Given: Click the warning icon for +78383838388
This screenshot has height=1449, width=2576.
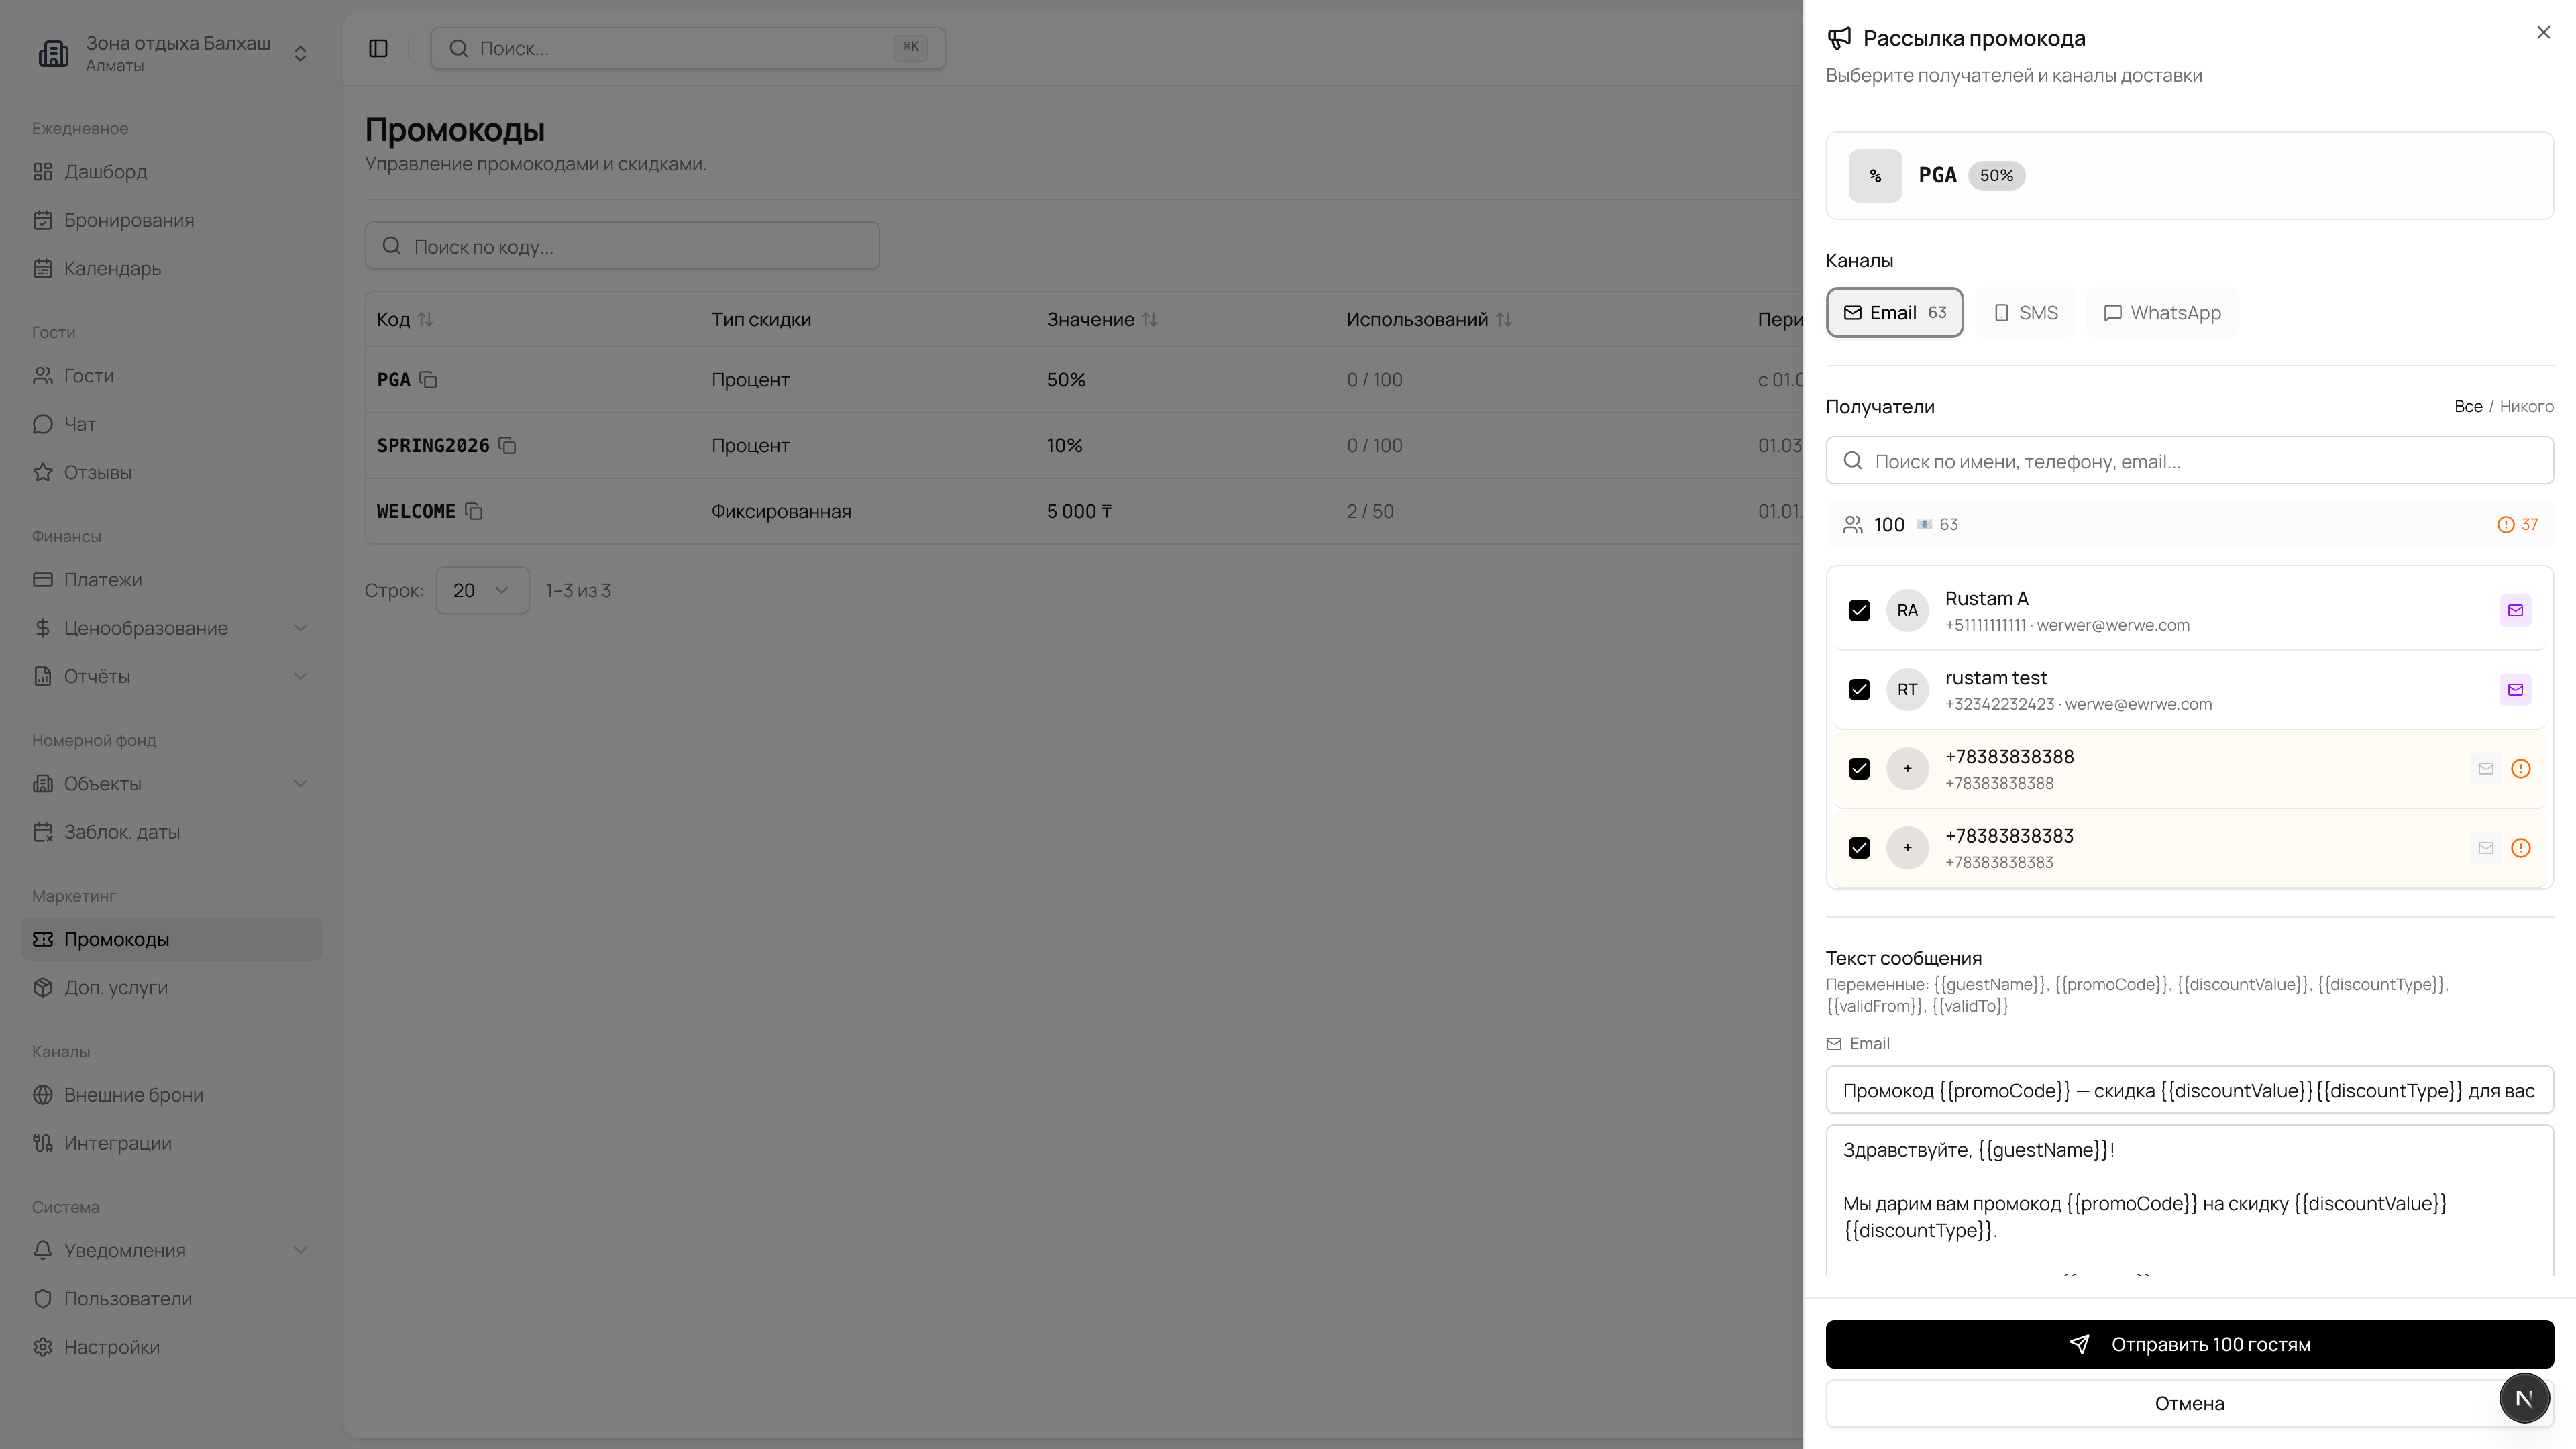Looking at the screenshot, I should coord(2520,769).
